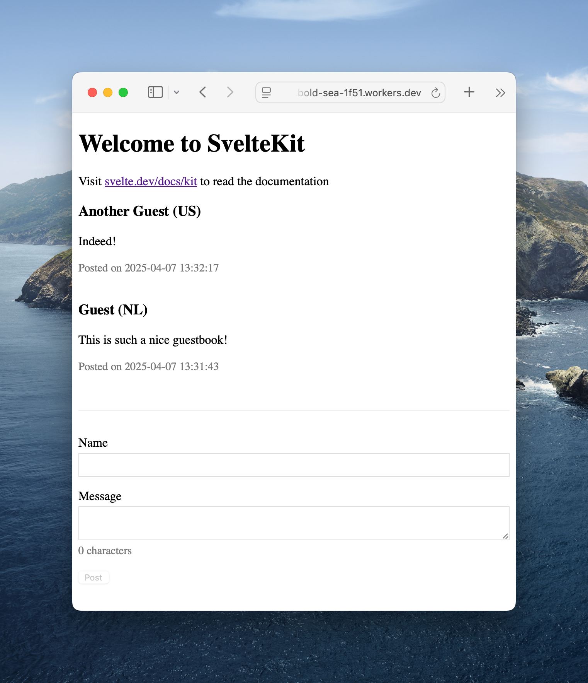Click the address bar showing bold-sea-1f51.workers.dev
Screen dimensions: 588x683
coord(350,92)
